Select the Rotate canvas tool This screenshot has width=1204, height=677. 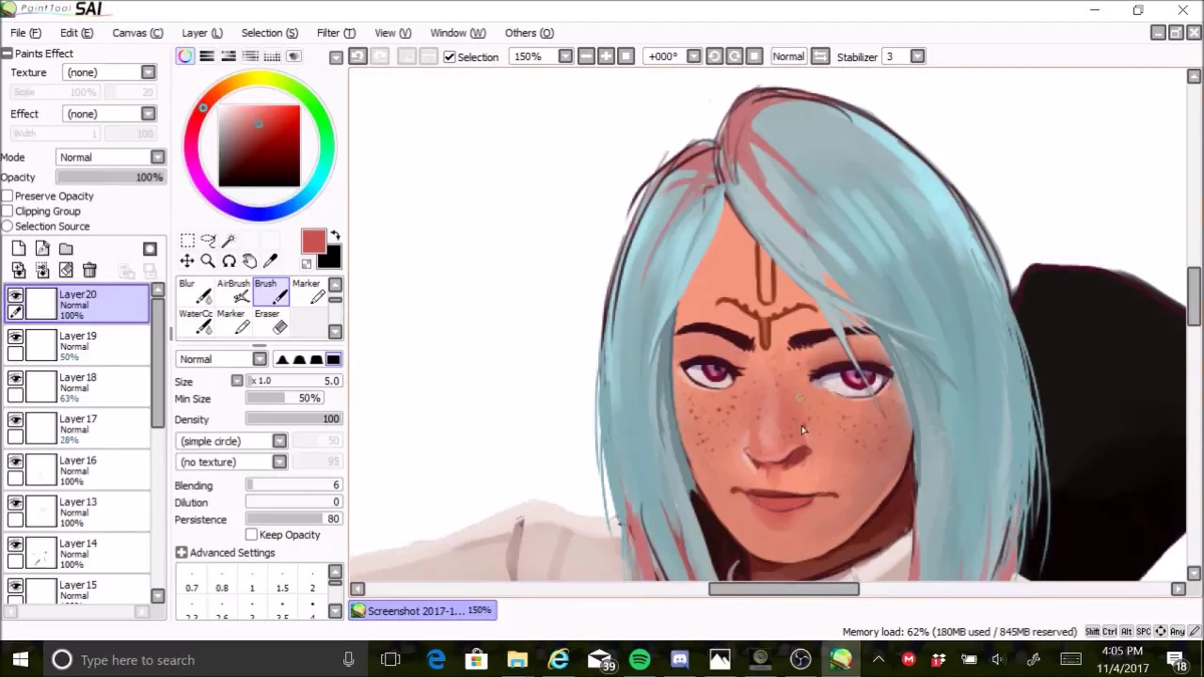click(x=229, y=261)
